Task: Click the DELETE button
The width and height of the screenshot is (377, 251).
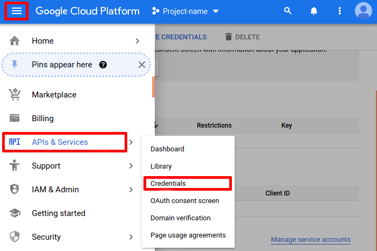Action: (242, 37)
